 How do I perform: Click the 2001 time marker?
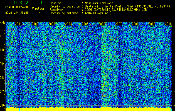18,24
